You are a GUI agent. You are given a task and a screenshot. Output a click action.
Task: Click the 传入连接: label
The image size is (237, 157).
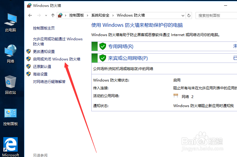point(101,88)
